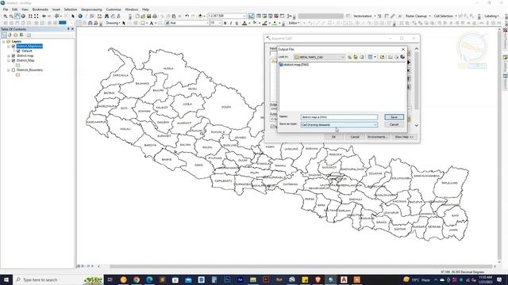Open Chrome from the taskbar
Screen dimensions: 508x285
[x=137, y=279]
